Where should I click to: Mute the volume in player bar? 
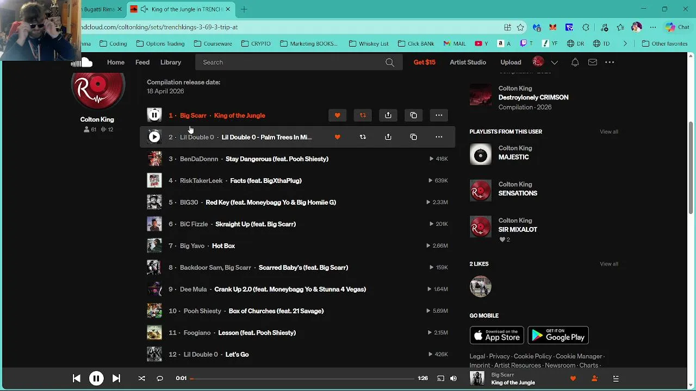(x=453, y=379)
